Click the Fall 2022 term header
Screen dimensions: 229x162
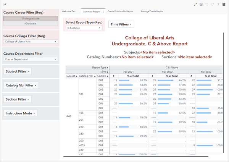click(168, 72)
